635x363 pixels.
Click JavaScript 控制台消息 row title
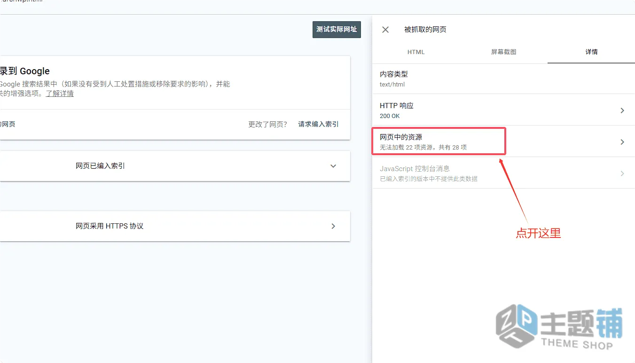tap(415, 169)
